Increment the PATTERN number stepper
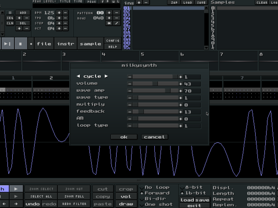278x208 pixels. coord(110,13)
